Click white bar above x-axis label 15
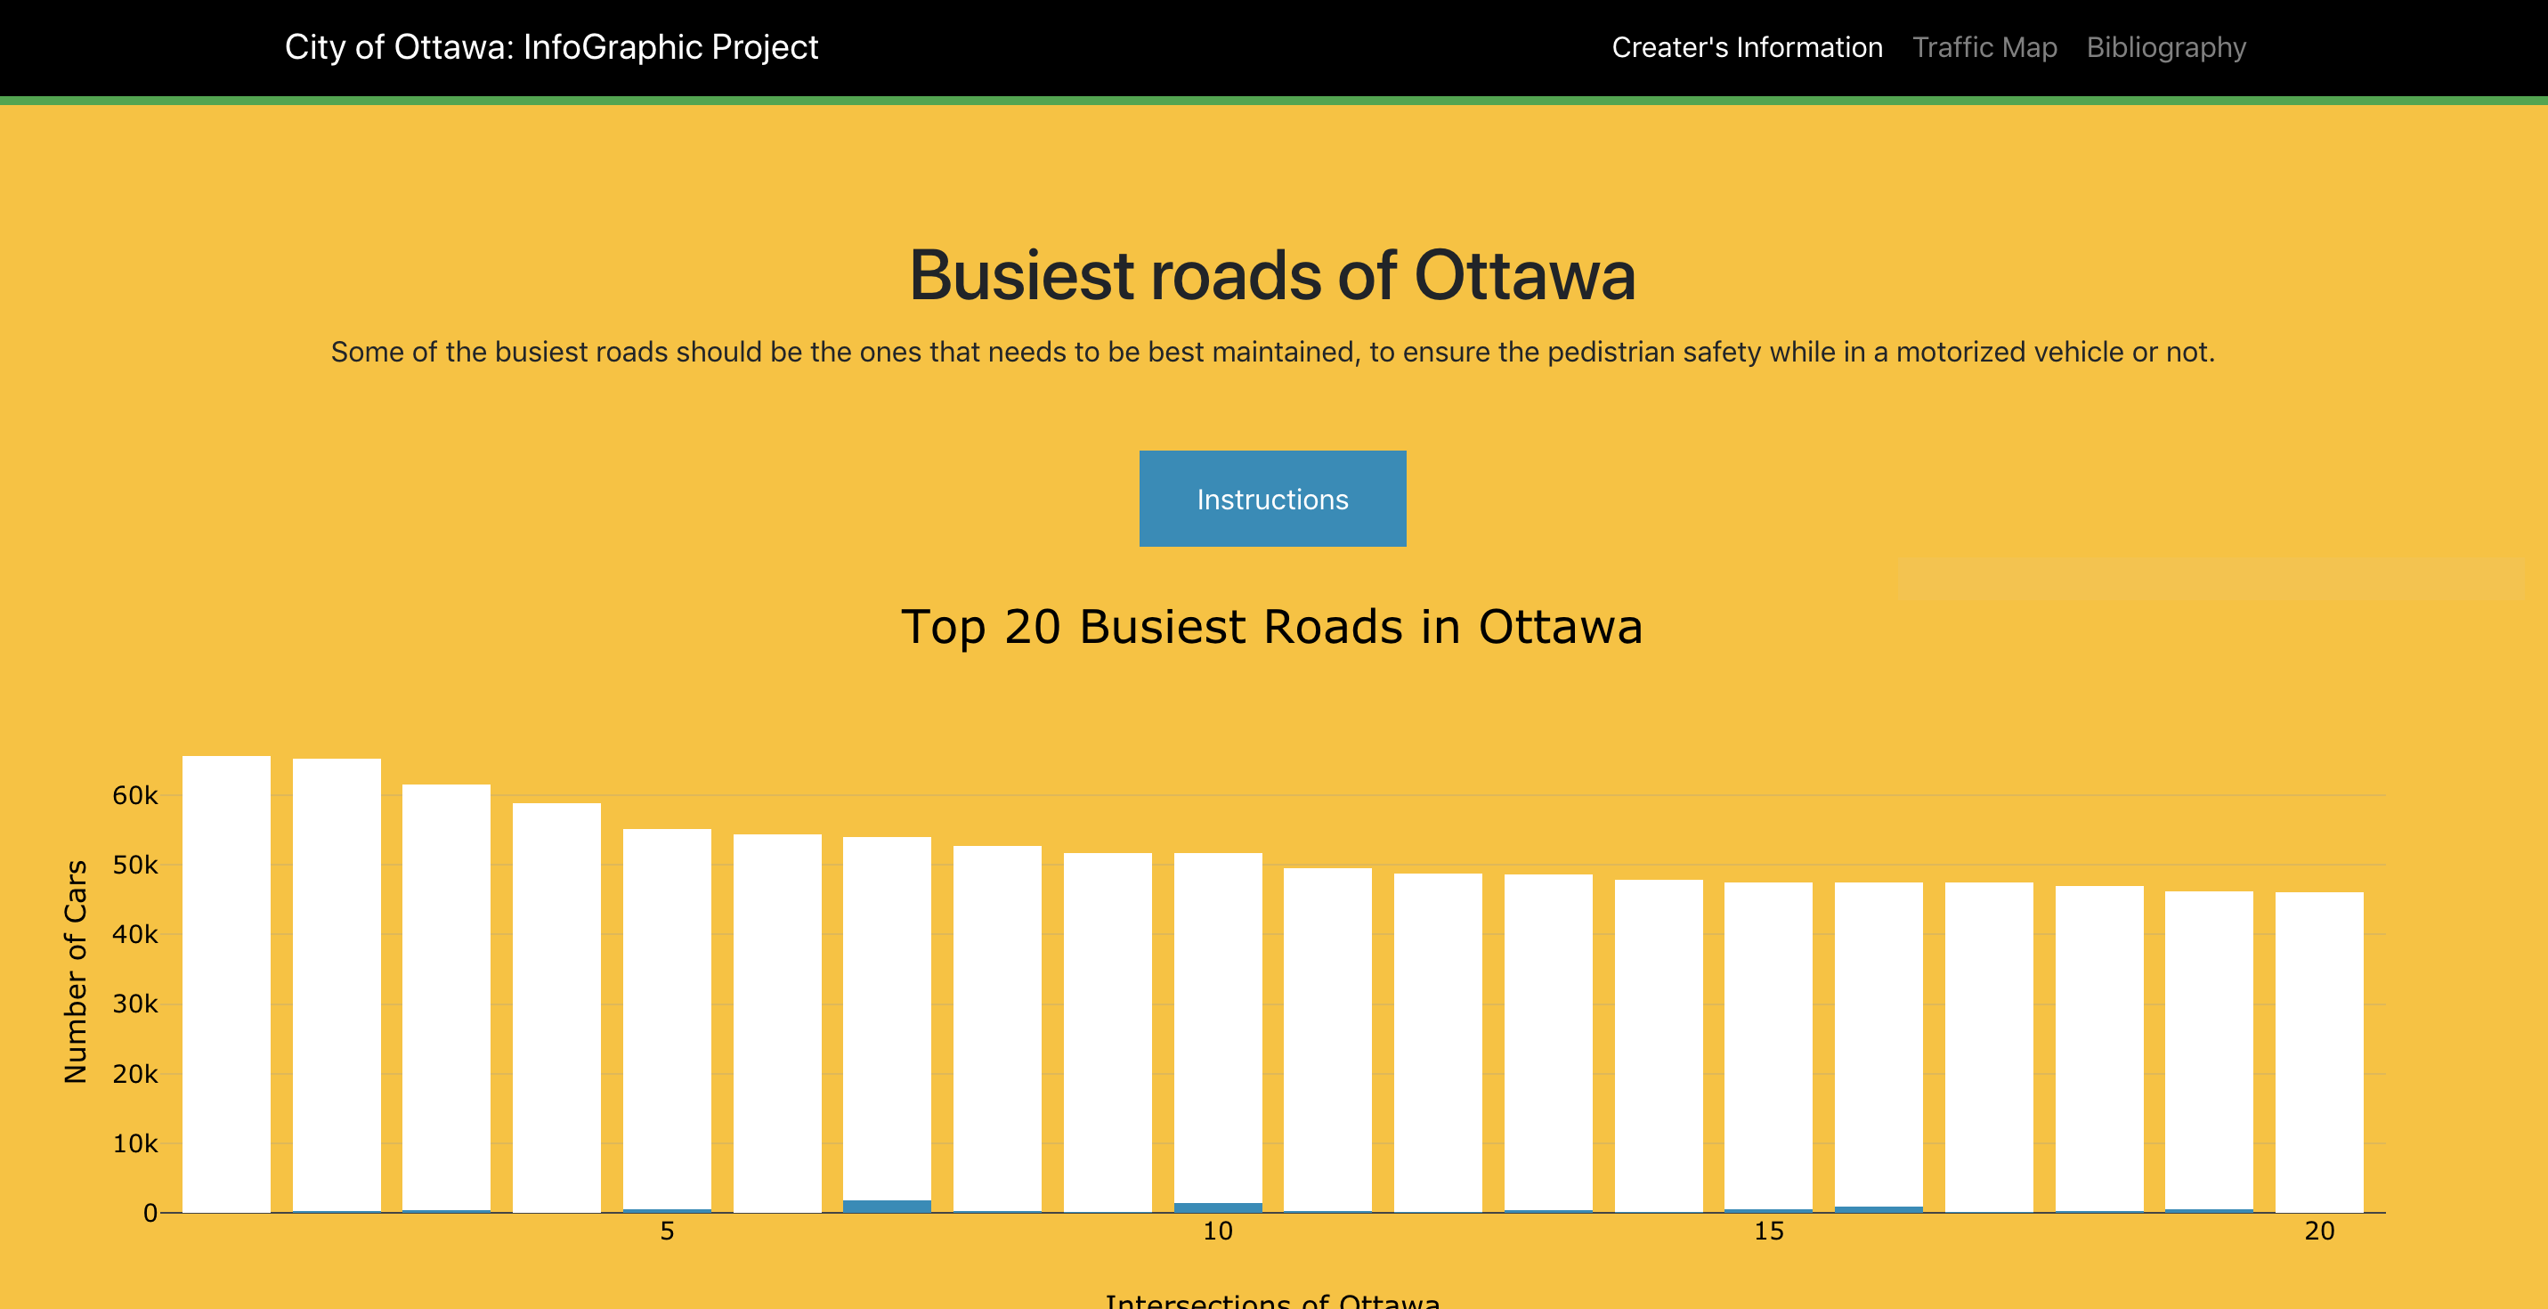The image size is (2548, 1309). tap(1769, 1044)
